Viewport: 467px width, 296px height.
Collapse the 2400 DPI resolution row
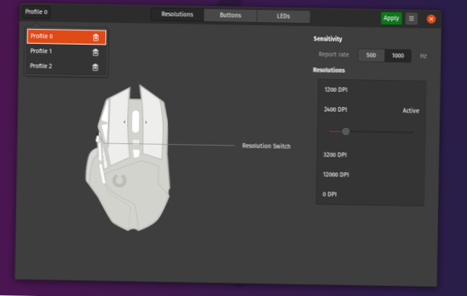(371, 110)
